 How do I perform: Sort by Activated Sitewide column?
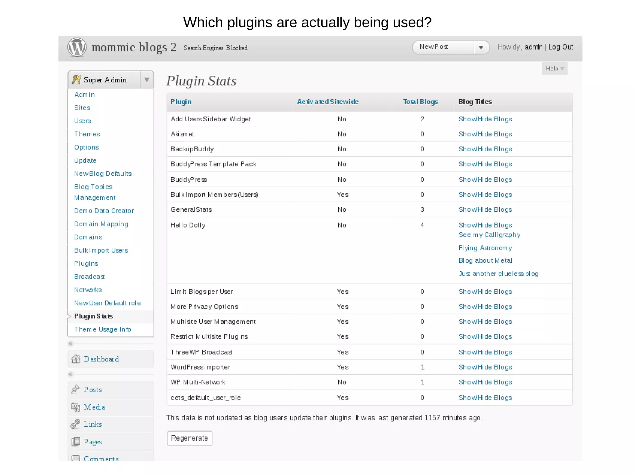click(x=328, y=102)
